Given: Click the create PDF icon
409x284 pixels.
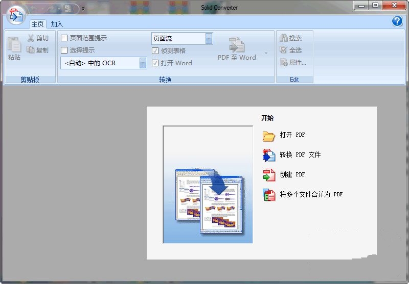Looking at the screenshot, I should [269, 175].
